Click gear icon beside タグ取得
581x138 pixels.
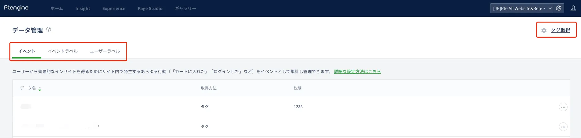pyautogui.click(x=544, y=30)
